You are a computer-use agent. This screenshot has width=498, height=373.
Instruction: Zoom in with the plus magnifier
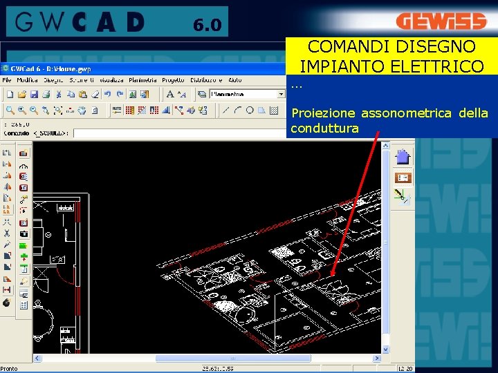click(22, 110)
